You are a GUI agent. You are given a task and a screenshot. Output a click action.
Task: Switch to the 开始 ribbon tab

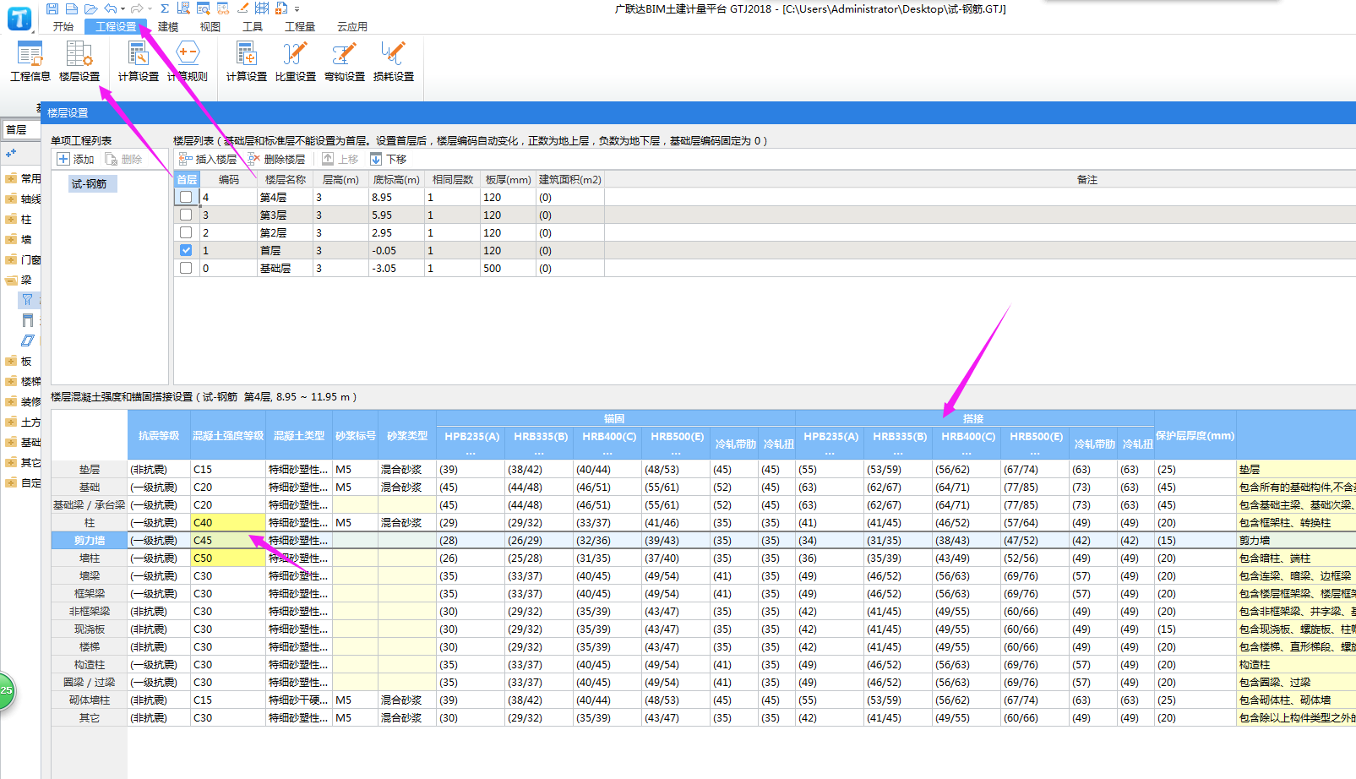[x=63, y=26]
